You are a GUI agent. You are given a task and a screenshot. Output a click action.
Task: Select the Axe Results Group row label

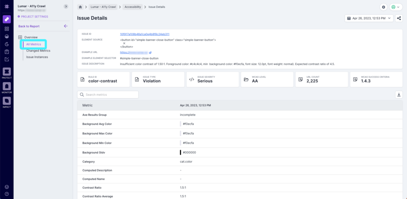pos(94,115)
